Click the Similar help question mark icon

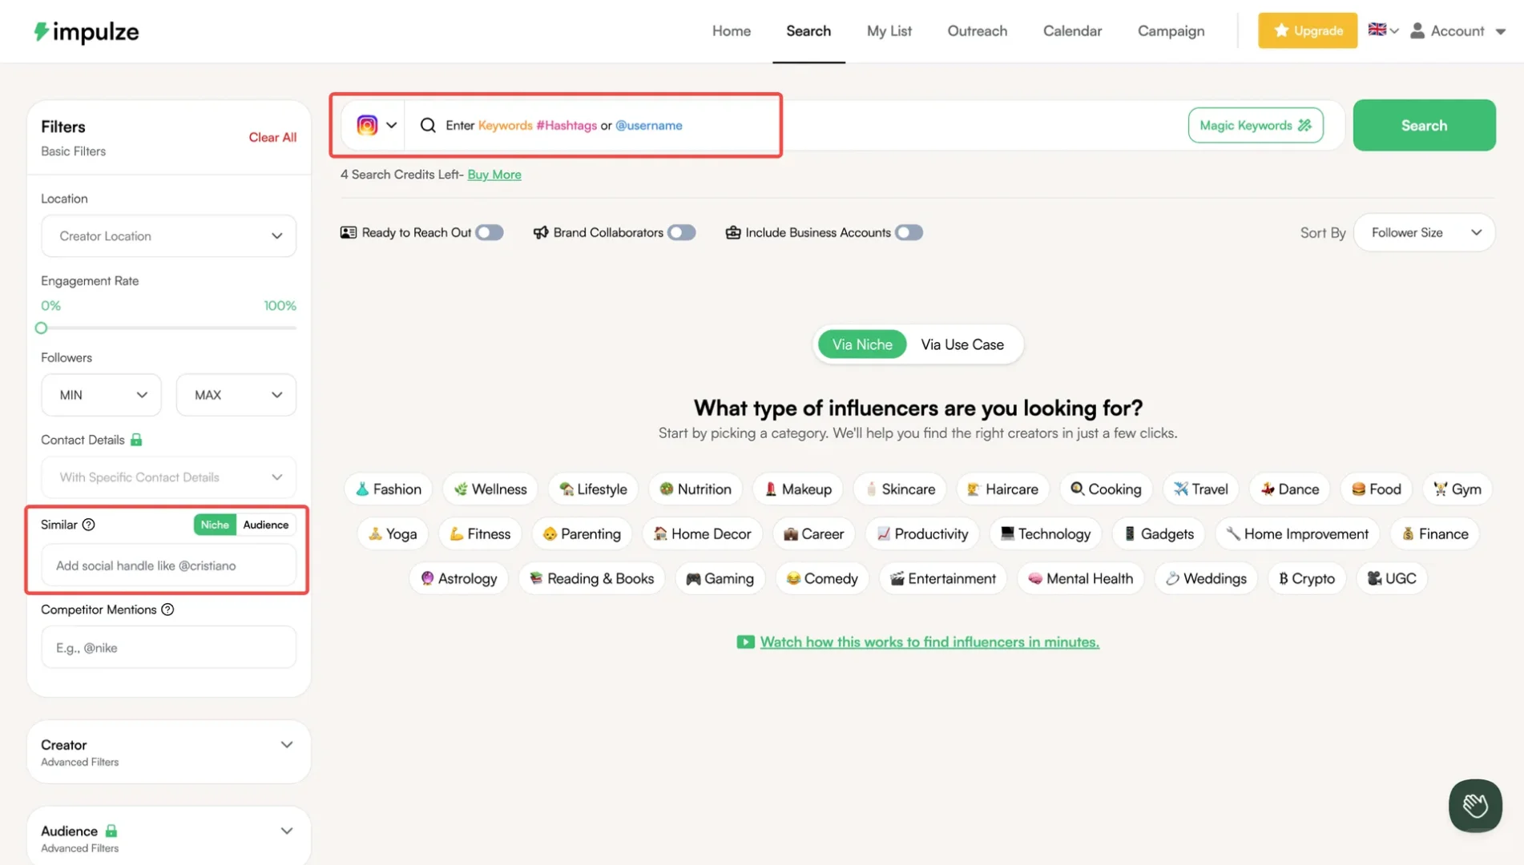pos(89,525)
